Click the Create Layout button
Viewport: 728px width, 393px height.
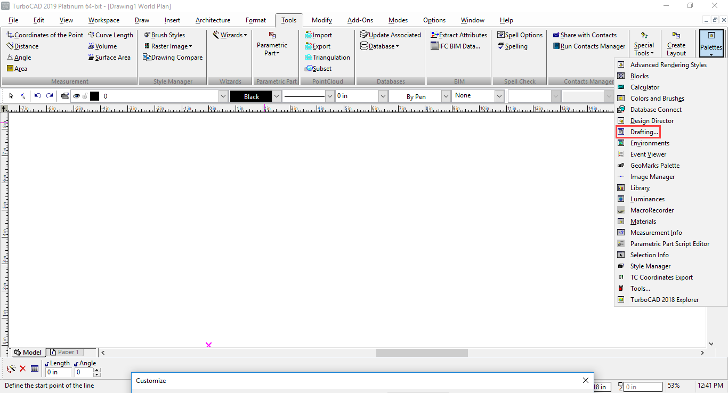(676, 44)
